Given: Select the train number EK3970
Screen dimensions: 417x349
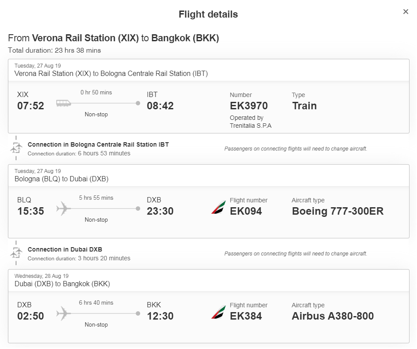Looking at the screenshot, I should point(249,106).
